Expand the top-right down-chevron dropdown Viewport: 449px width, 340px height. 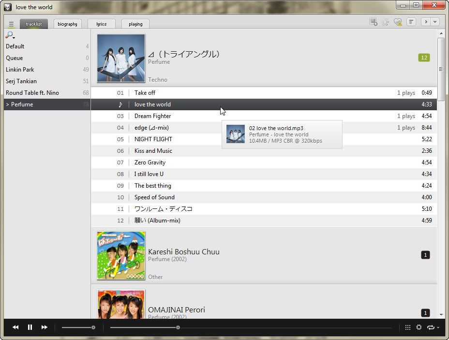(x=435, y=22)
